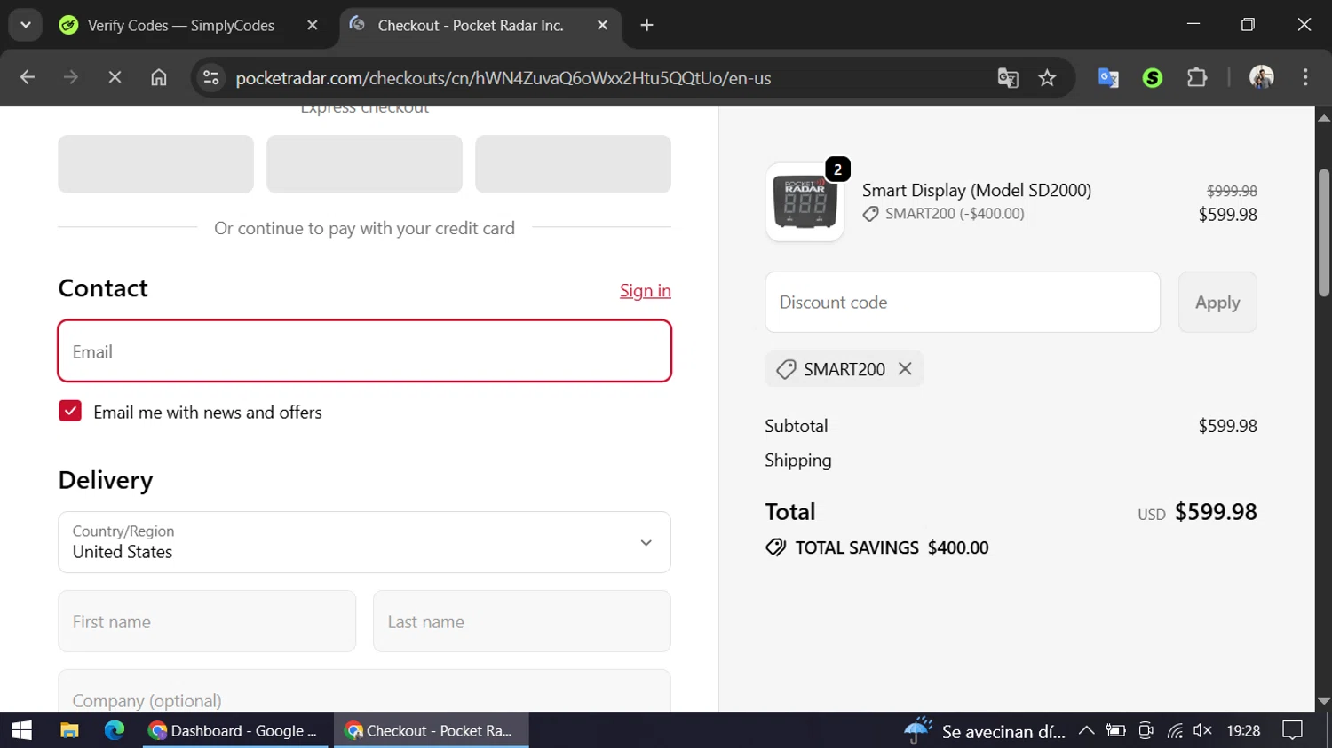
Task: Click the muted volume tray icon
Action: (x=1203, y=731)
